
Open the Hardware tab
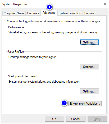coord(33,13)
